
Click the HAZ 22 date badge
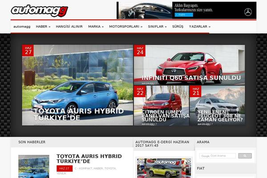click(x=140, y=91)
